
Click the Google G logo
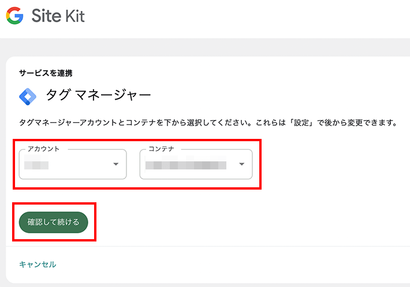point(14,16)
